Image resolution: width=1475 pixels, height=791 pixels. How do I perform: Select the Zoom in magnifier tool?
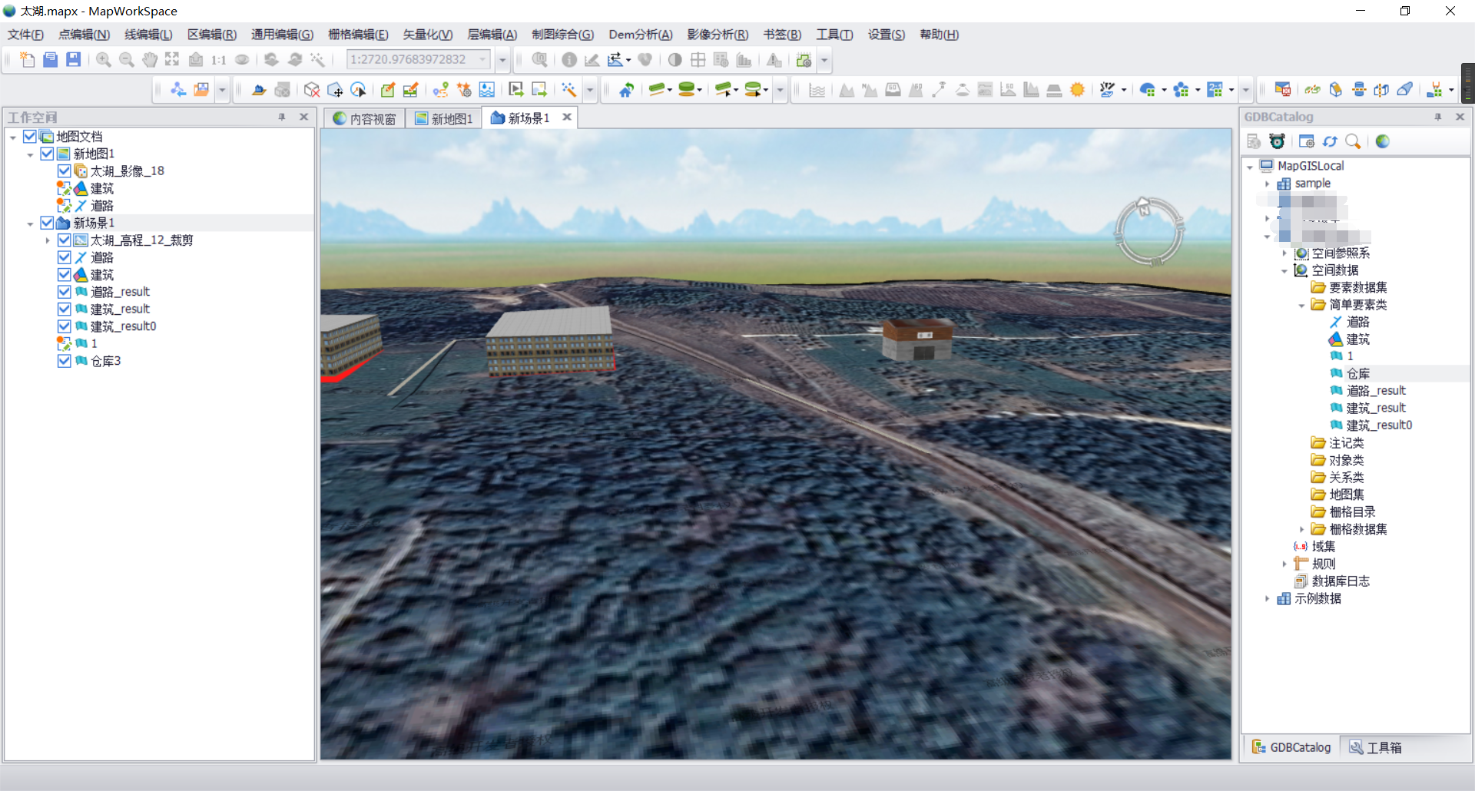click(x=104, y=60)
